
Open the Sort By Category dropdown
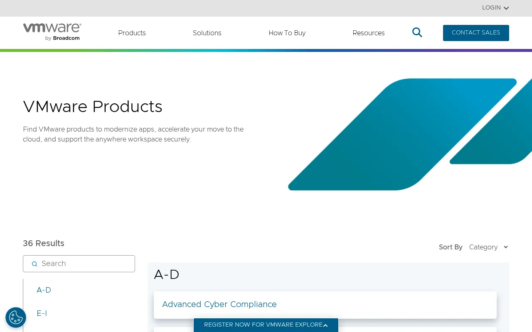tap(489, 247)
